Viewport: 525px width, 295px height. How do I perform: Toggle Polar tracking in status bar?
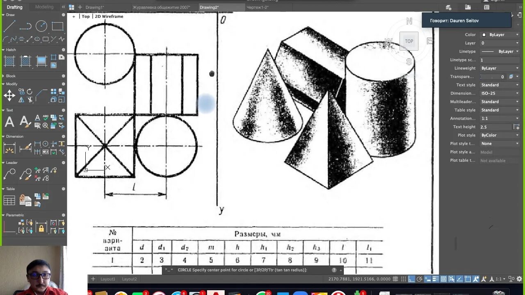(420, 279)
